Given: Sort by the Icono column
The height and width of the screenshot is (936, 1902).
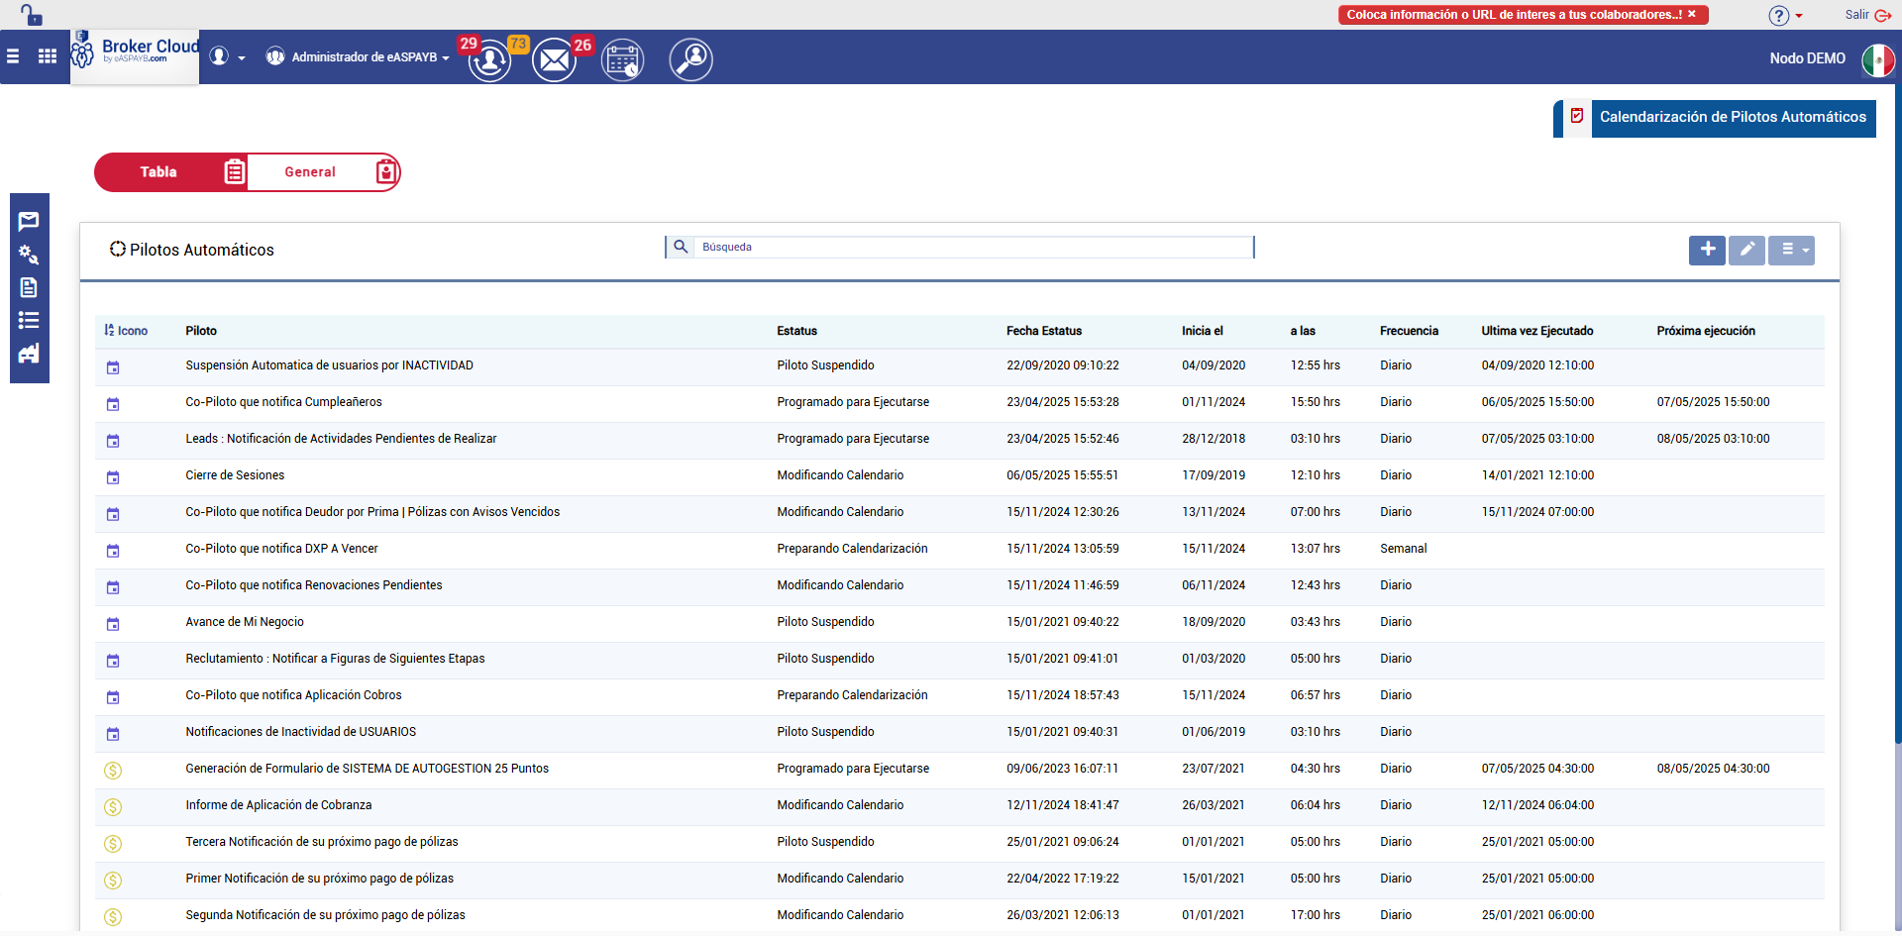Looking at the screenshot, I should (x=126, y=331).
